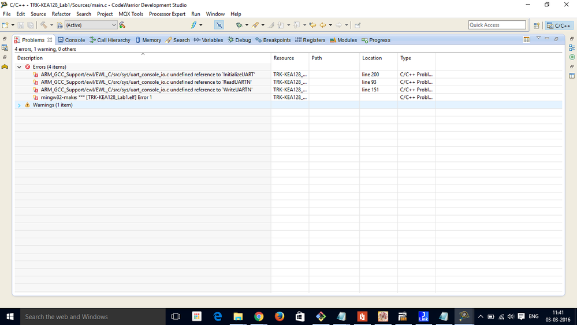Click the Back navigation arrow icon
Image resolution: width=577 pixels, height=325 pixels.
coord(323,25)
